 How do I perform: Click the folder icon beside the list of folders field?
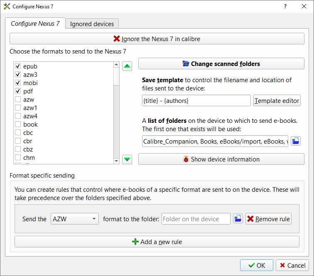click(x=296, y=141)
